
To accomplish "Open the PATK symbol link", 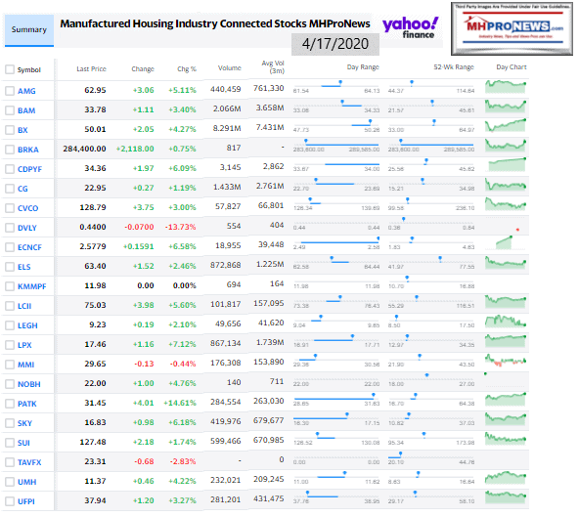I will coord(27,404).
